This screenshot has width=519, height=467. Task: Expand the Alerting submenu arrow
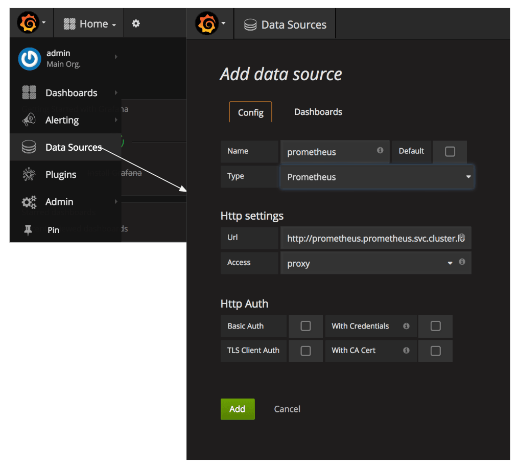point(116,120)
